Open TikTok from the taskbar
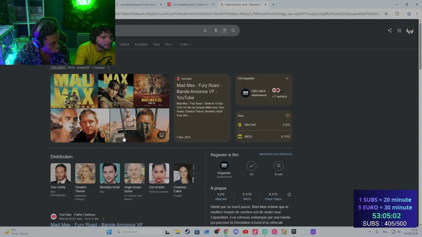This screenshot has height=237, width=422. pos(255,232)
